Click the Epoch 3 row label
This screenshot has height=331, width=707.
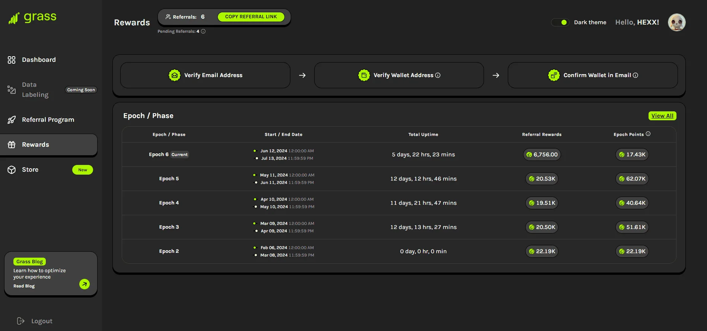coord(169,227)
